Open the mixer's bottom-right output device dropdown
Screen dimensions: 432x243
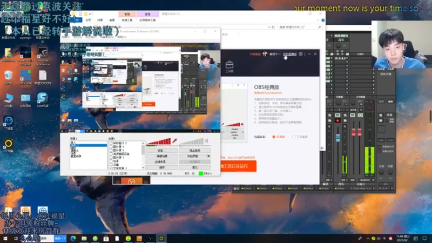point(392,188)
